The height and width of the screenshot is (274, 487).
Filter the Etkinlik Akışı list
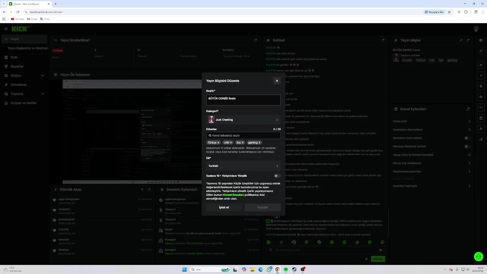pyautogui.click(x=142, y=189)
